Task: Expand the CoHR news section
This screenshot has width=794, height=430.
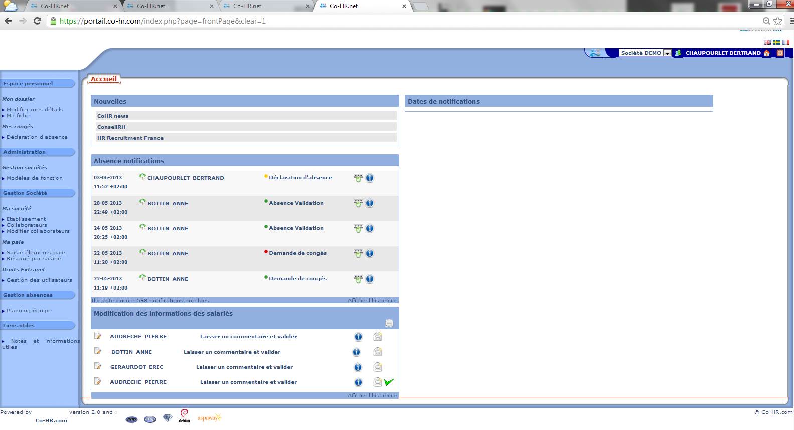Action: coord(113,116)
